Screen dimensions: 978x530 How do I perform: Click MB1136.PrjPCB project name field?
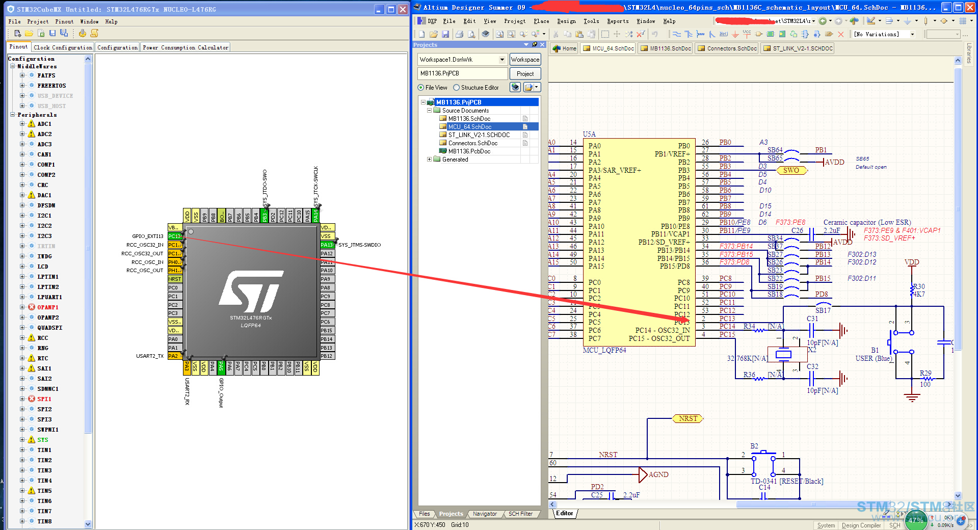[463, 73]
